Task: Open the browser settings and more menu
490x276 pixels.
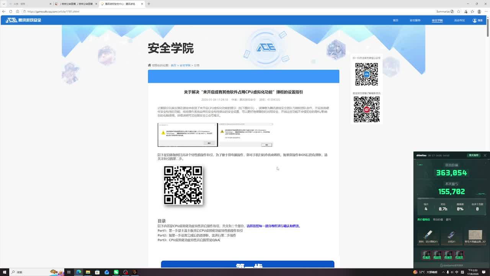Action: click(x=486, y=11)
